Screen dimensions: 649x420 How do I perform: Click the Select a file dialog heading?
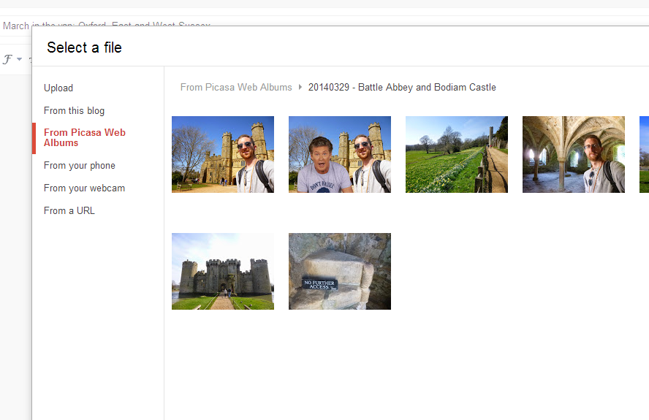pyautogui.click(x=84, y=47)
